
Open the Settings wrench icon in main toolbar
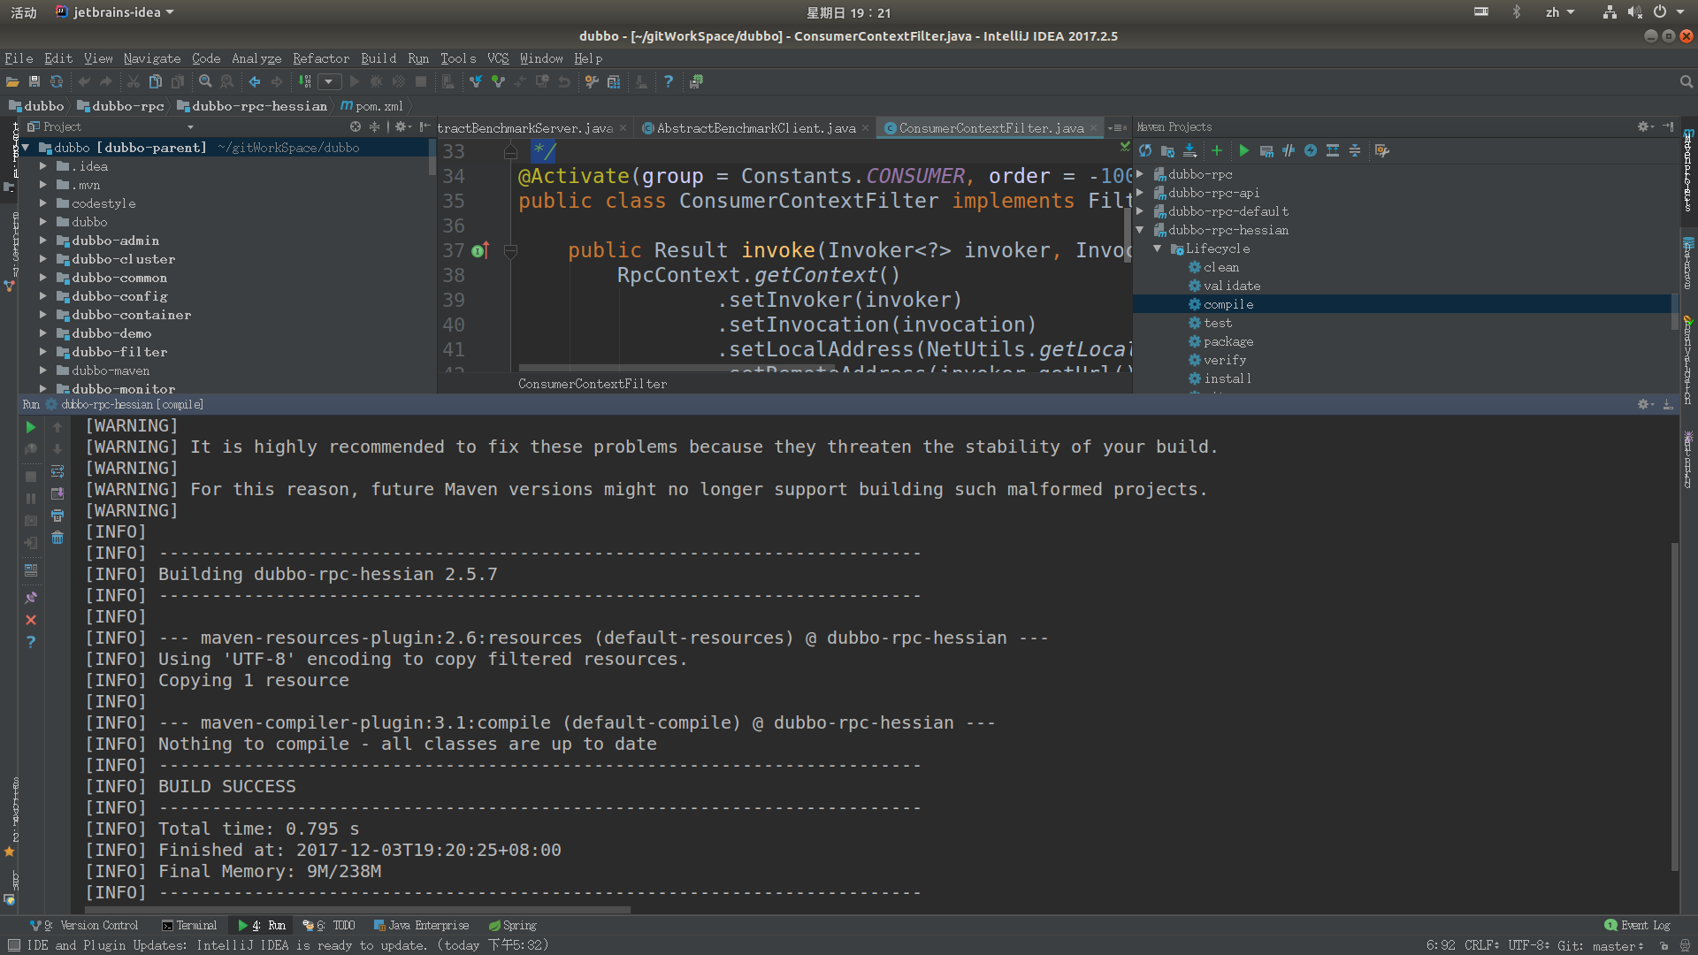pyautogui.click(x=592, y=81)
